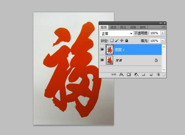Select the 背景 layer thumbnail
The height and width of the screenshot is (135, 185).
110,60
